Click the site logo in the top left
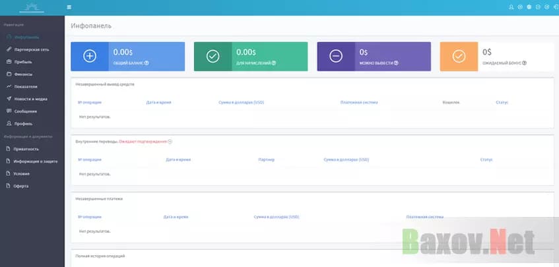The height and width of the screenshot is (267, 559). pos(32,7)
